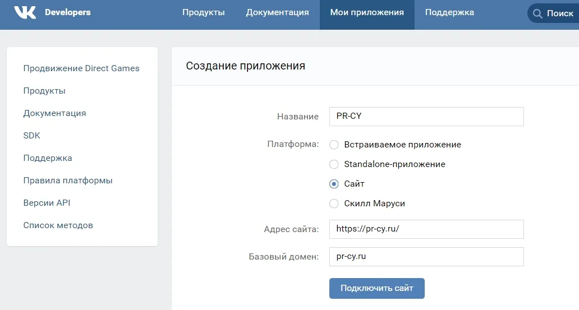Focus the Базовый домен input field
The height and width of the screenshot is (310, 579).
[426, 257]
